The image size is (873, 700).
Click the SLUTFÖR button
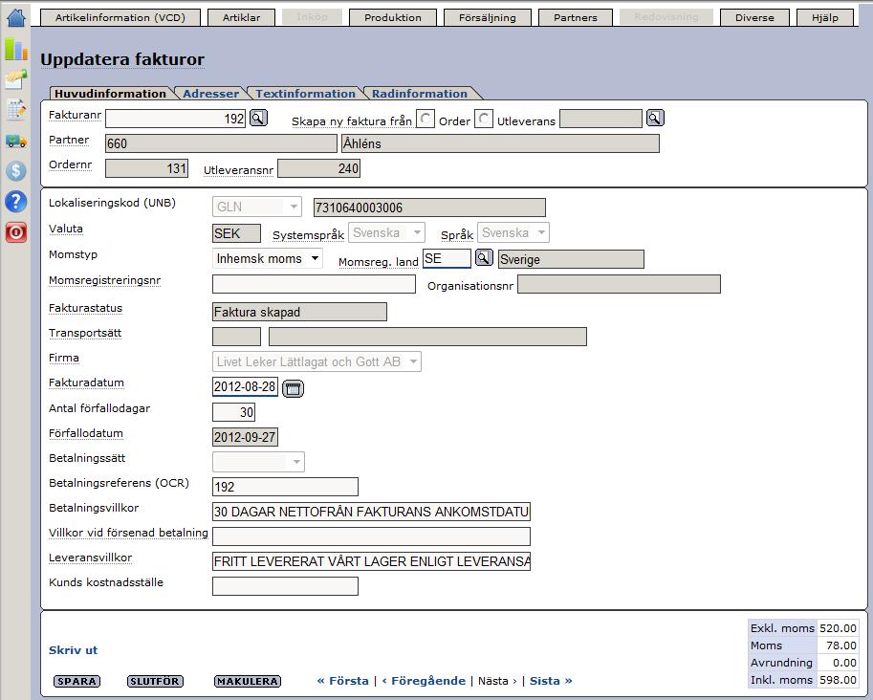(x=155, y=681)
